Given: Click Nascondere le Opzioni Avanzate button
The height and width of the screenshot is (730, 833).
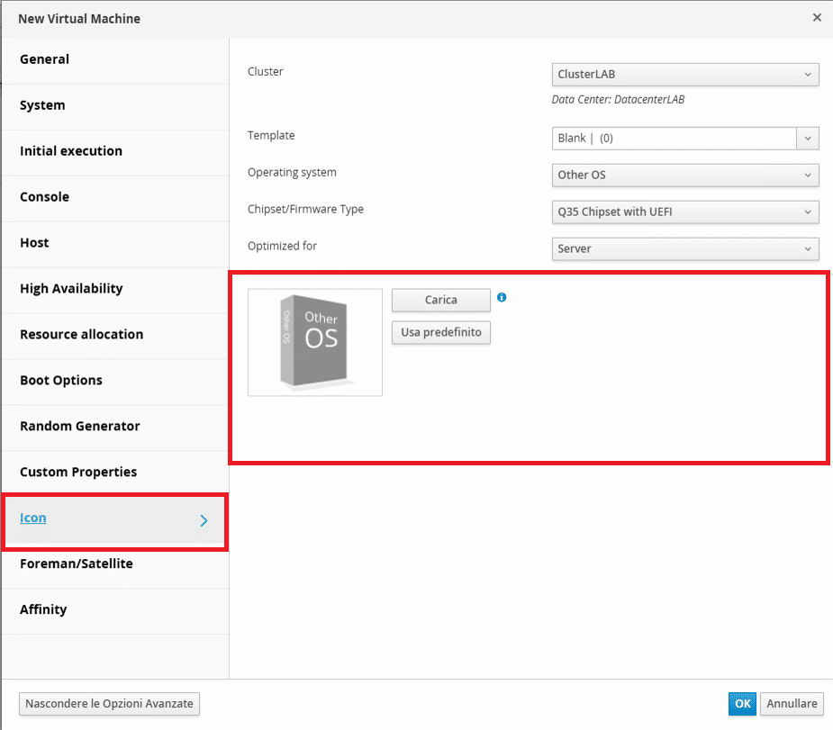Looking at the screenshot, I should click(x=110, y=704).
